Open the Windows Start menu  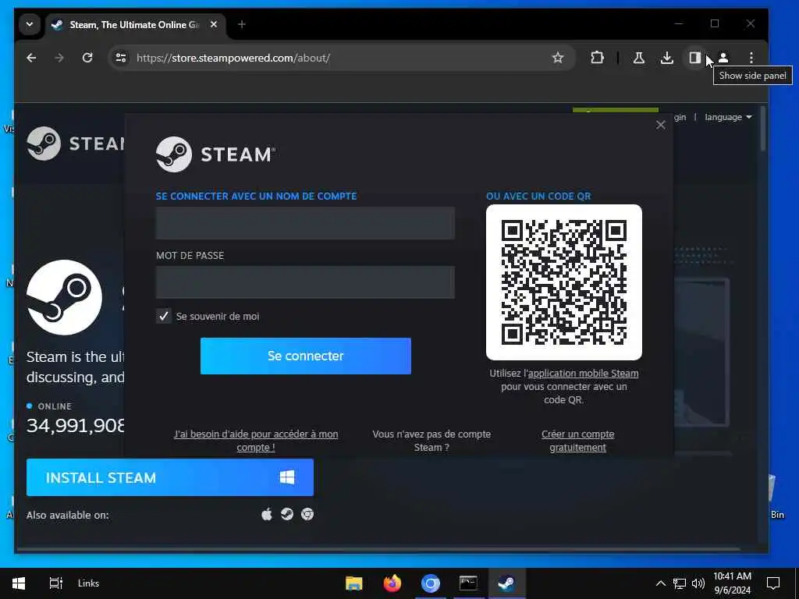coord(19,583)
